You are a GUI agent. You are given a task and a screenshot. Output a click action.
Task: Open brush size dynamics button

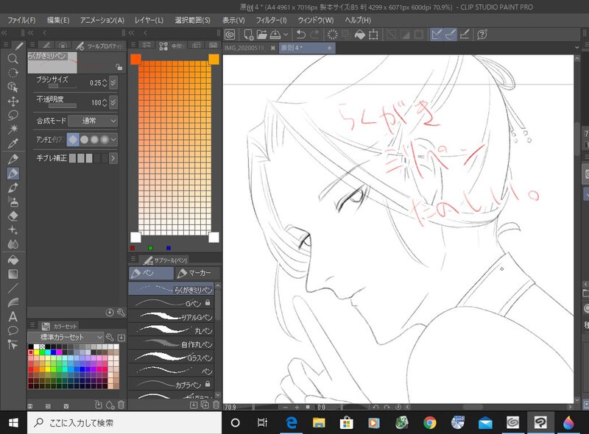point(113,82)
